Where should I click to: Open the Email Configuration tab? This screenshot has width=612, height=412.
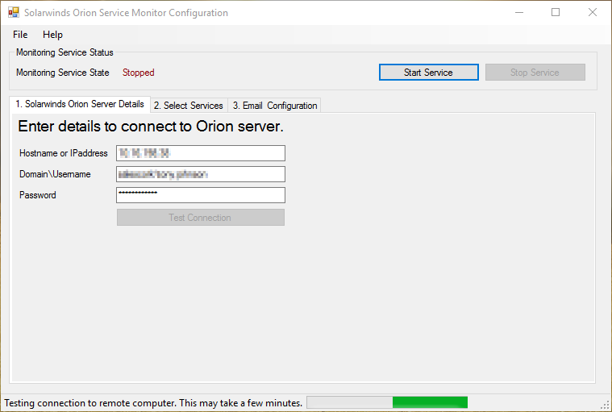click(275, 106)
